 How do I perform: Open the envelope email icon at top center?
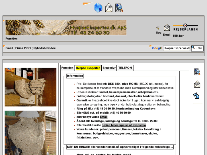coord(109,8)
